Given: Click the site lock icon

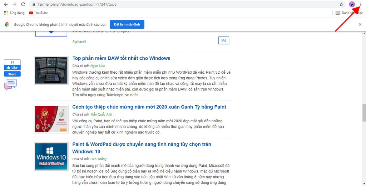Looking at the screenshot, I should click(34, 4).
